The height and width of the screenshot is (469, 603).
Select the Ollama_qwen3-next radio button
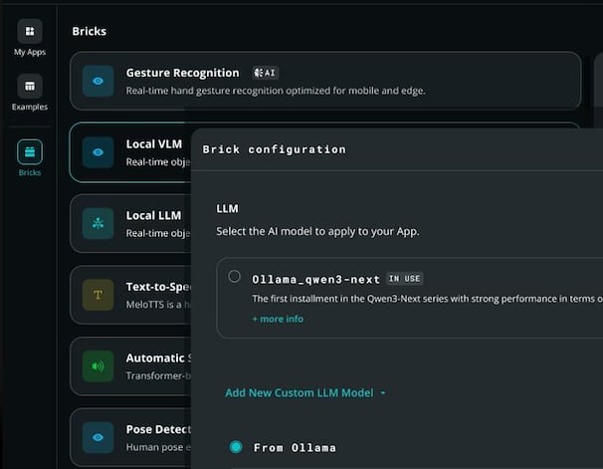click(234, 276)
